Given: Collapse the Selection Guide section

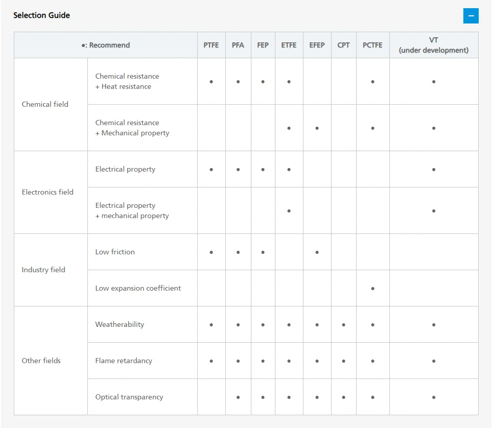Looking at the screenshot, I should (471, 16).
